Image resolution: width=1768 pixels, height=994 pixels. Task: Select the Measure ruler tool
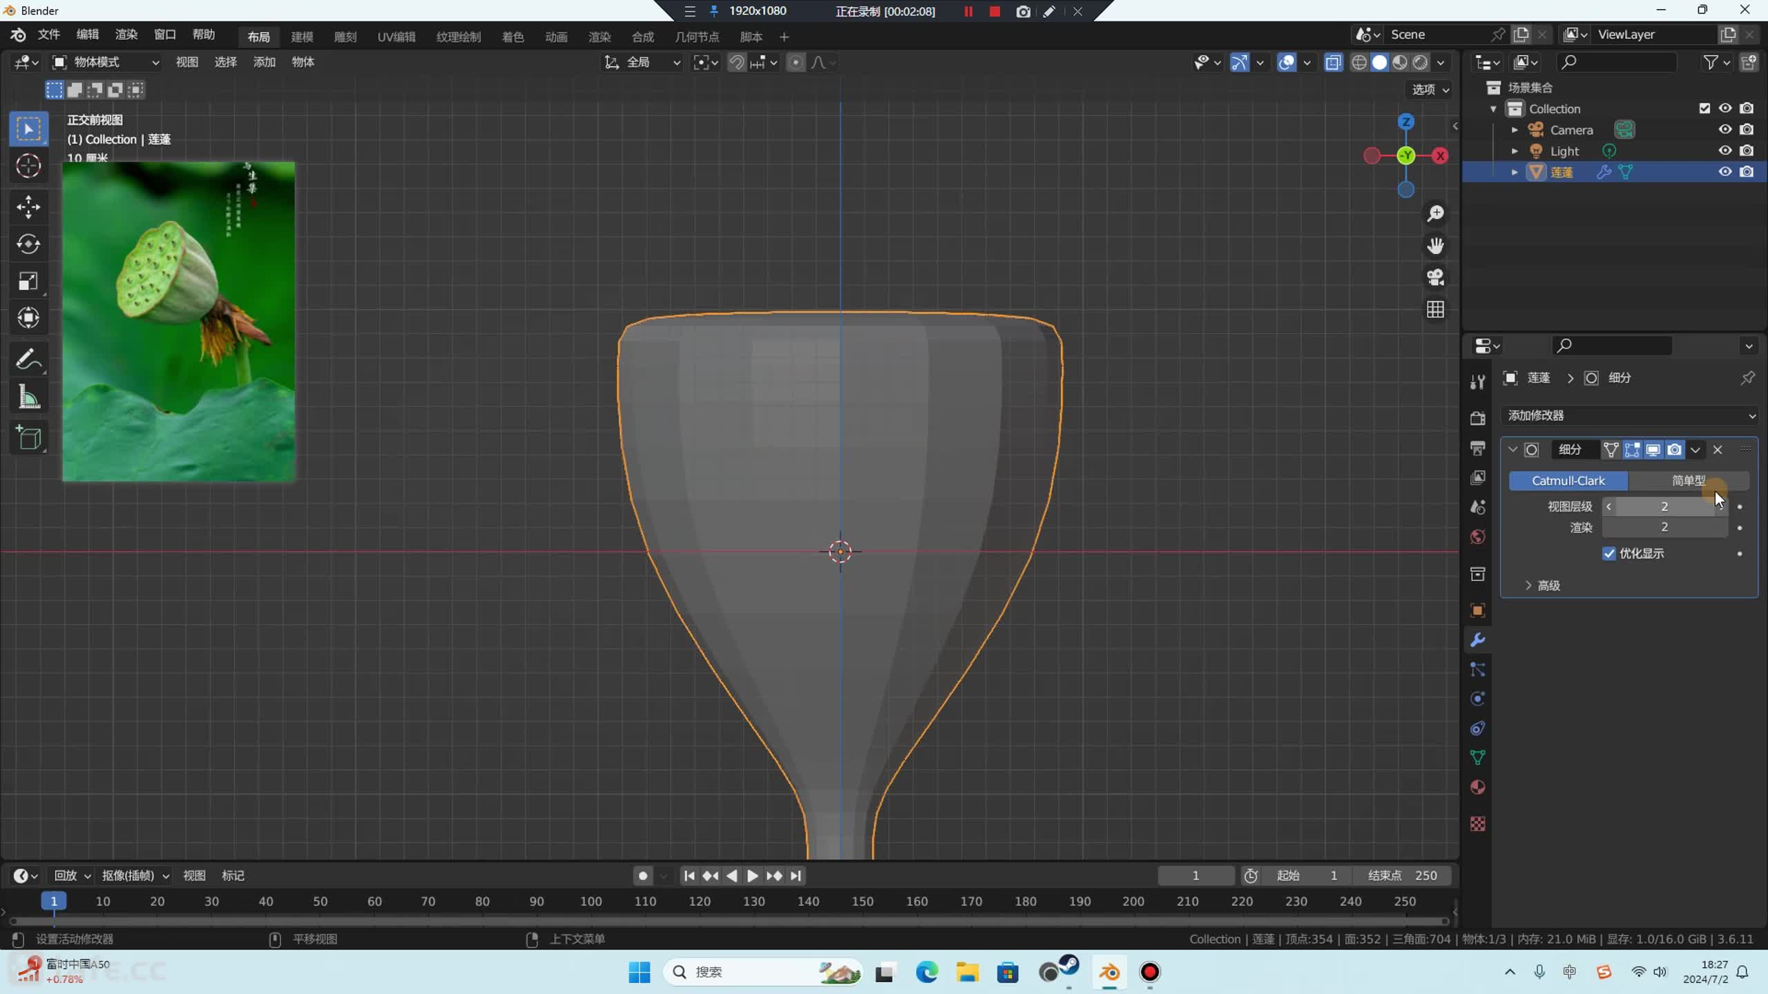pos(28,397)
